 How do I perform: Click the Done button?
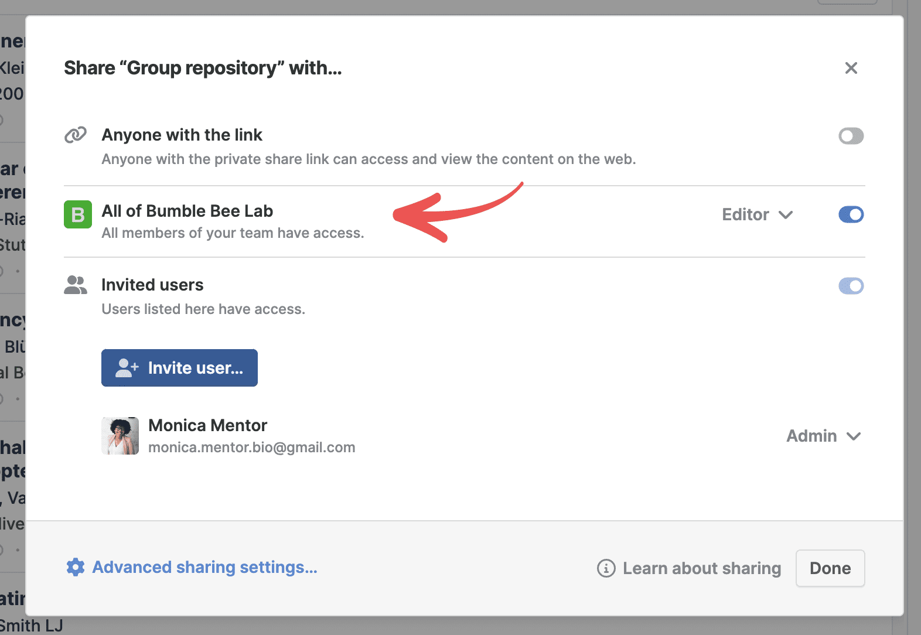point(830,568)
